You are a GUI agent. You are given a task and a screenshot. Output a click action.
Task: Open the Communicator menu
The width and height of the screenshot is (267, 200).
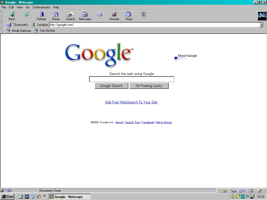pyautogui.click(x=41, y=7)
